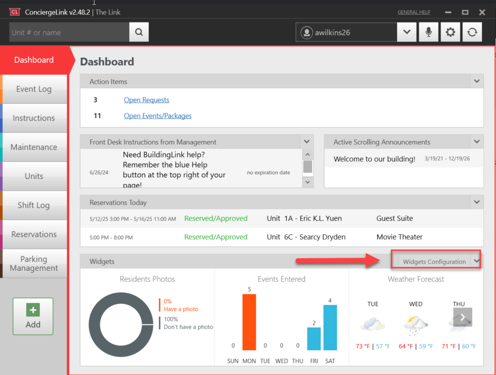This screenshot has width=496, height=375.
Task: Click the 3/19/21 - 12/19/26 date range
Action: (x=447, y=158)
